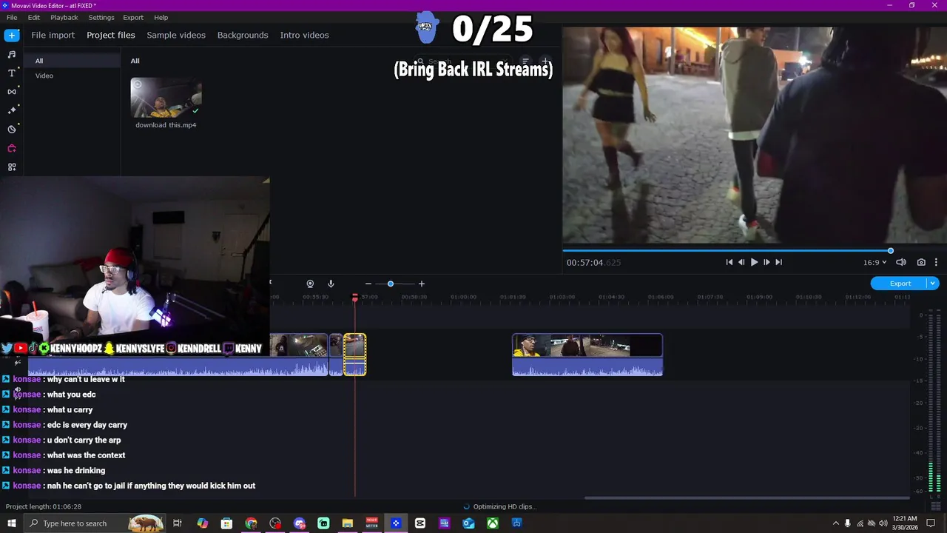Image resolution: width=947 pixels, height=533 pixels.
Task: Click the download this.mp4 file name
Action: (x=166, y=125)
